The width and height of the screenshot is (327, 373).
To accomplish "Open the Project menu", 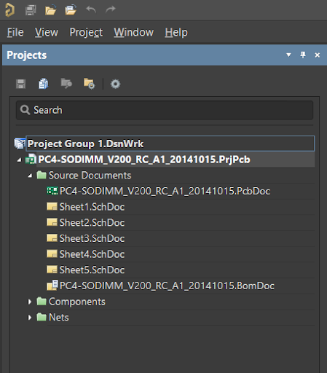I will (86, 32).
